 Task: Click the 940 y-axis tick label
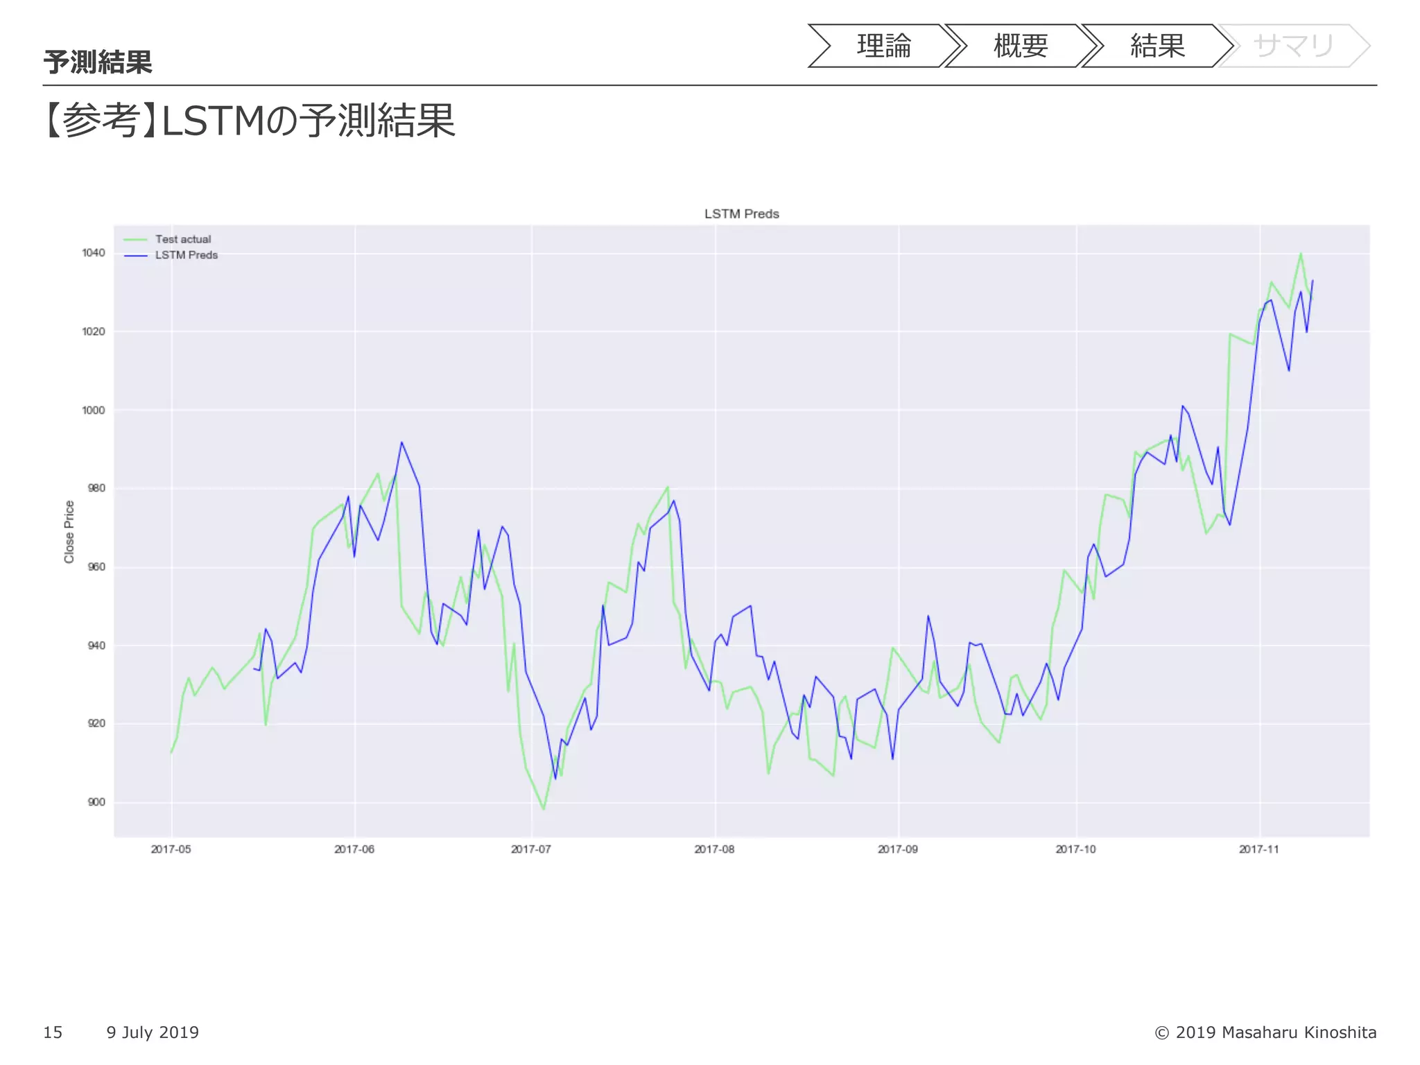[x=96, y=646]
